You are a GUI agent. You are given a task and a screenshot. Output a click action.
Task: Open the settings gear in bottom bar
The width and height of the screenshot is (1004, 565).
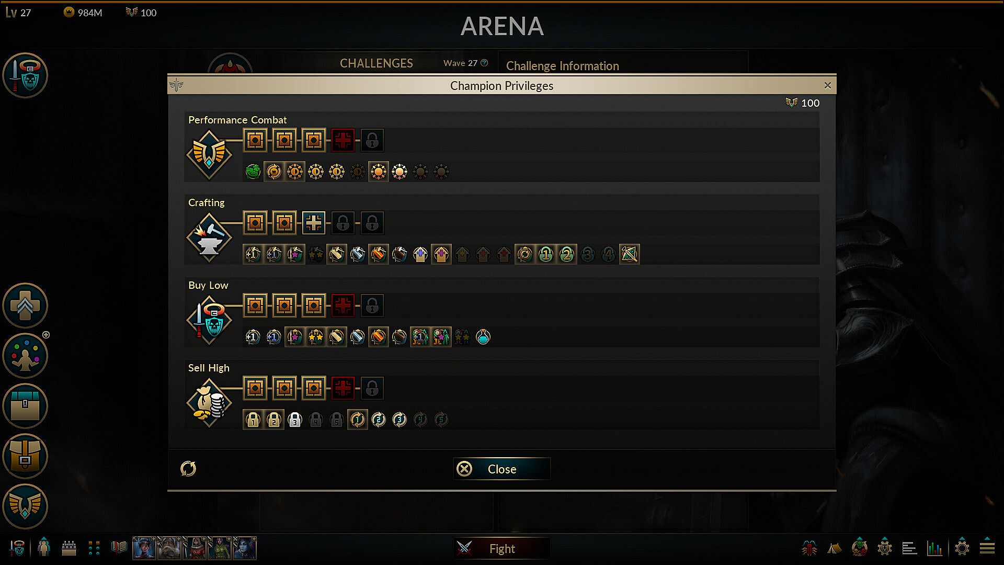962,548
